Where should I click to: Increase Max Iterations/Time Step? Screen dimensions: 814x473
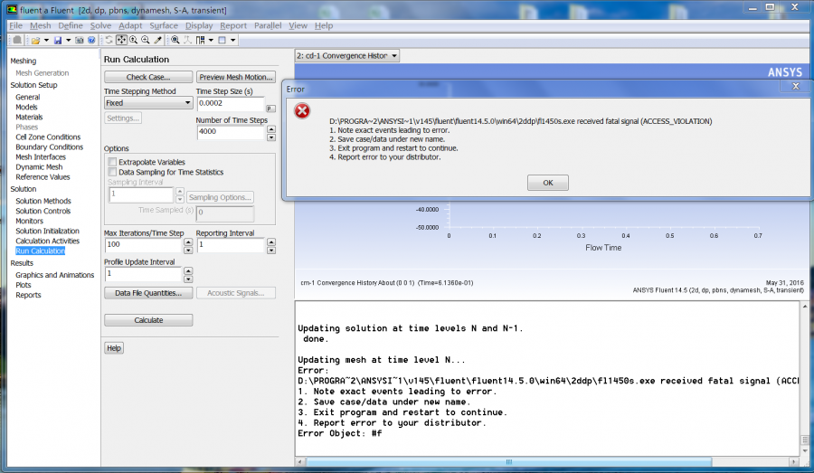pos(188,242)
